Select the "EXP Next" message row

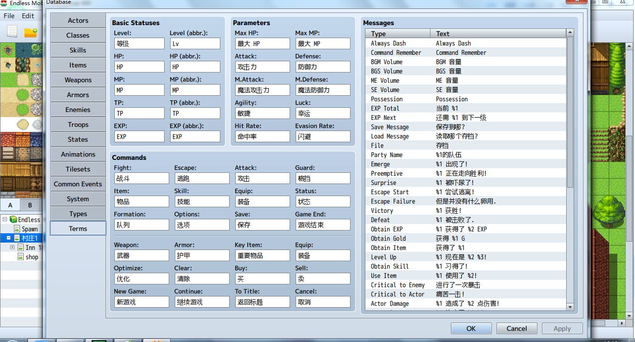[x=466, y=118]
